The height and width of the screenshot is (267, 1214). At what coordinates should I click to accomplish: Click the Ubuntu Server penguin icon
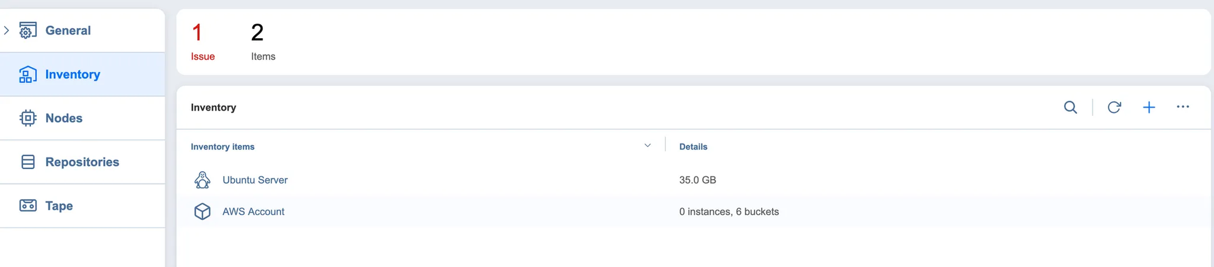(202, 180)
